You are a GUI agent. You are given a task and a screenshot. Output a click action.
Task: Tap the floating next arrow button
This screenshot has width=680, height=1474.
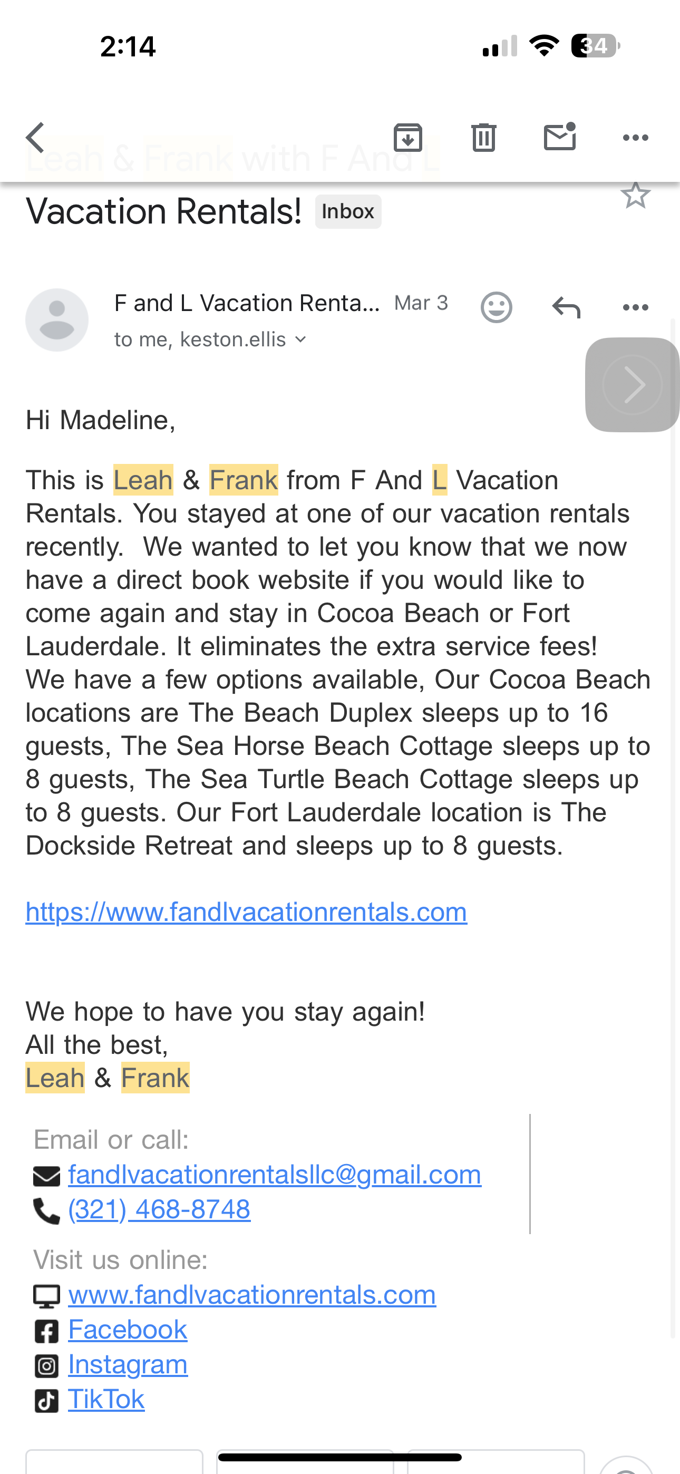[632, 384]
